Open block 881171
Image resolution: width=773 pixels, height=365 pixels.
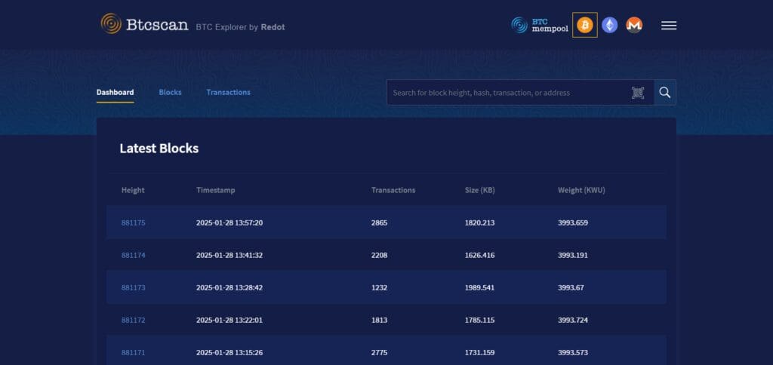click(x=133, y=353)
